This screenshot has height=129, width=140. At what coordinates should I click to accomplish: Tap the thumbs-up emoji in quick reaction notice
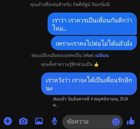click(x=96, y=64)
